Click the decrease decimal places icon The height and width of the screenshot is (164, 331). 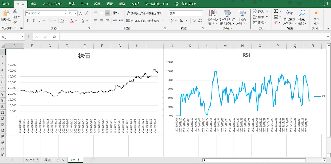click(x=200, y=21)
